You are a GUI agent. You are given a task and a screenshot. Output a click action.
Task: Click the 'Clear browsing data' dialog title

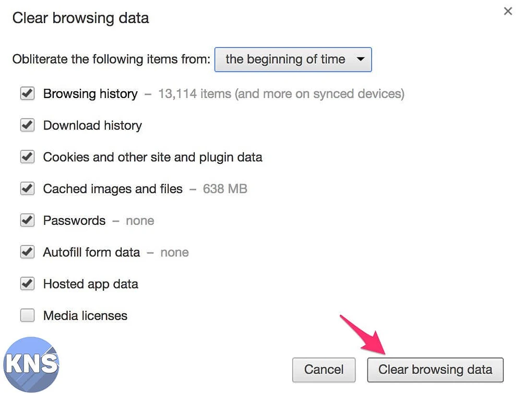coord(80,18)
